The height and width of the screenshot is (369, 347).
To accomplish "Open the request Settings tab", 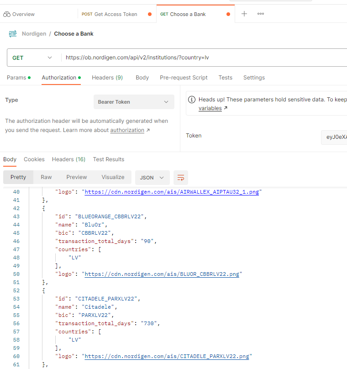I will click(254, 78).
